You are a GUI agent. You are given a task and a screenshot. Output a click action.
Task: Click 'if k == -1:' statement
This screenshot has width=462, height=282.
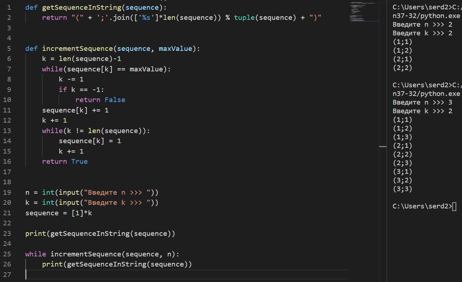coord(82,89)
